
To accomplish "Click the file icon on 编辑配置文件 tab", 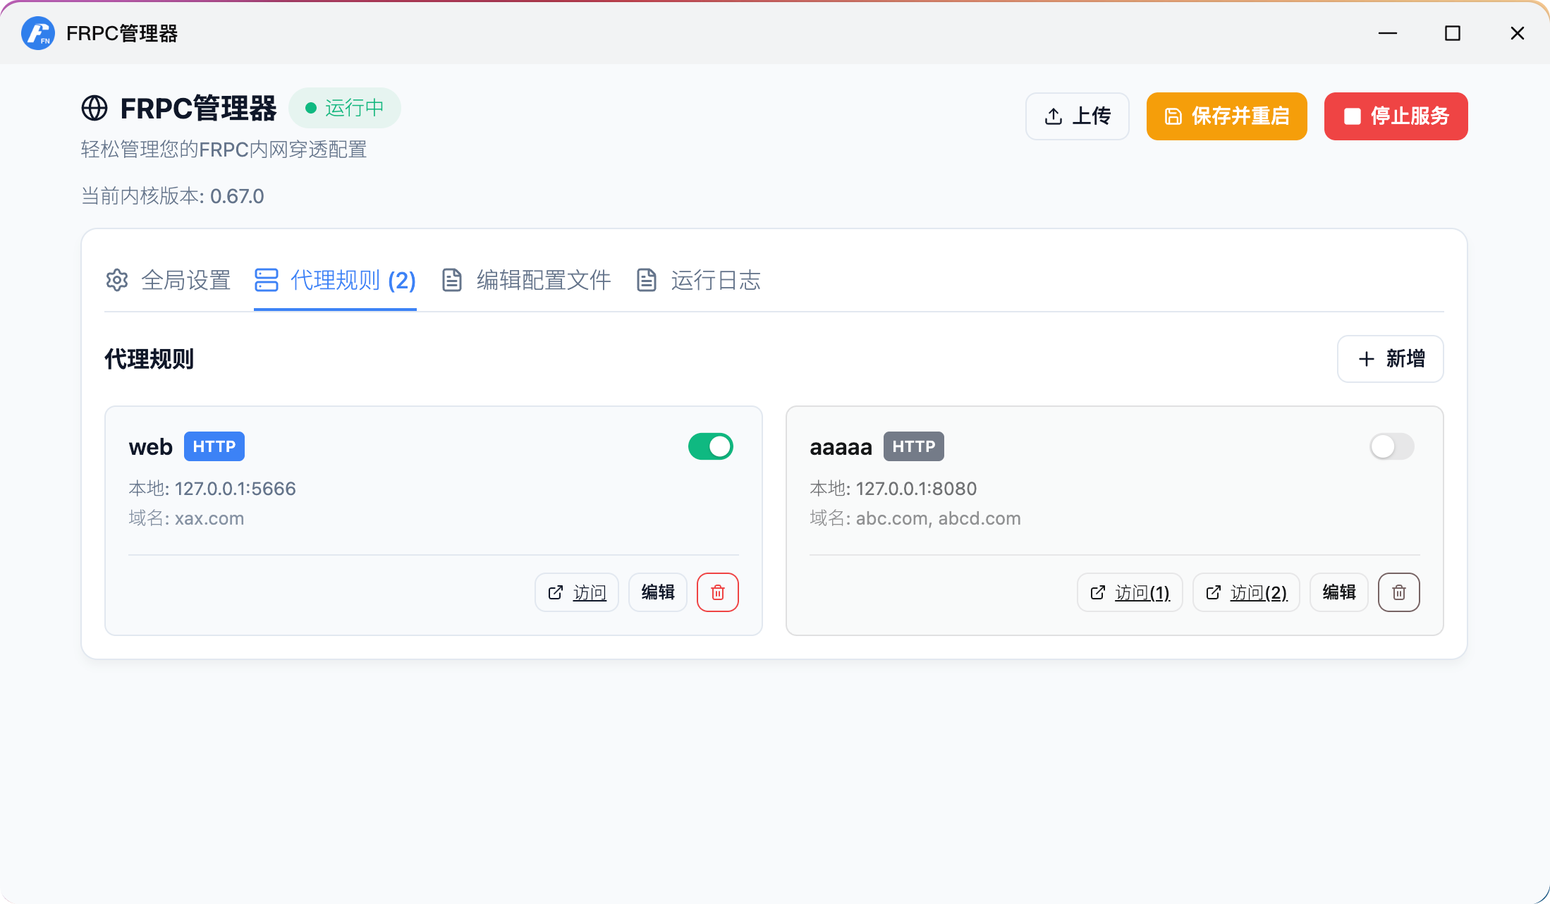I will coord(452,280).
